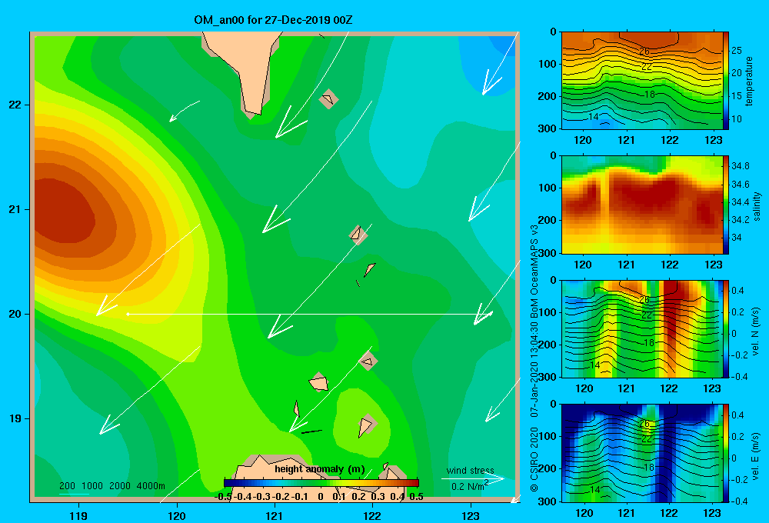769x523 pixels.
Task: Click the salinity color bar
Action: point(726,205)
